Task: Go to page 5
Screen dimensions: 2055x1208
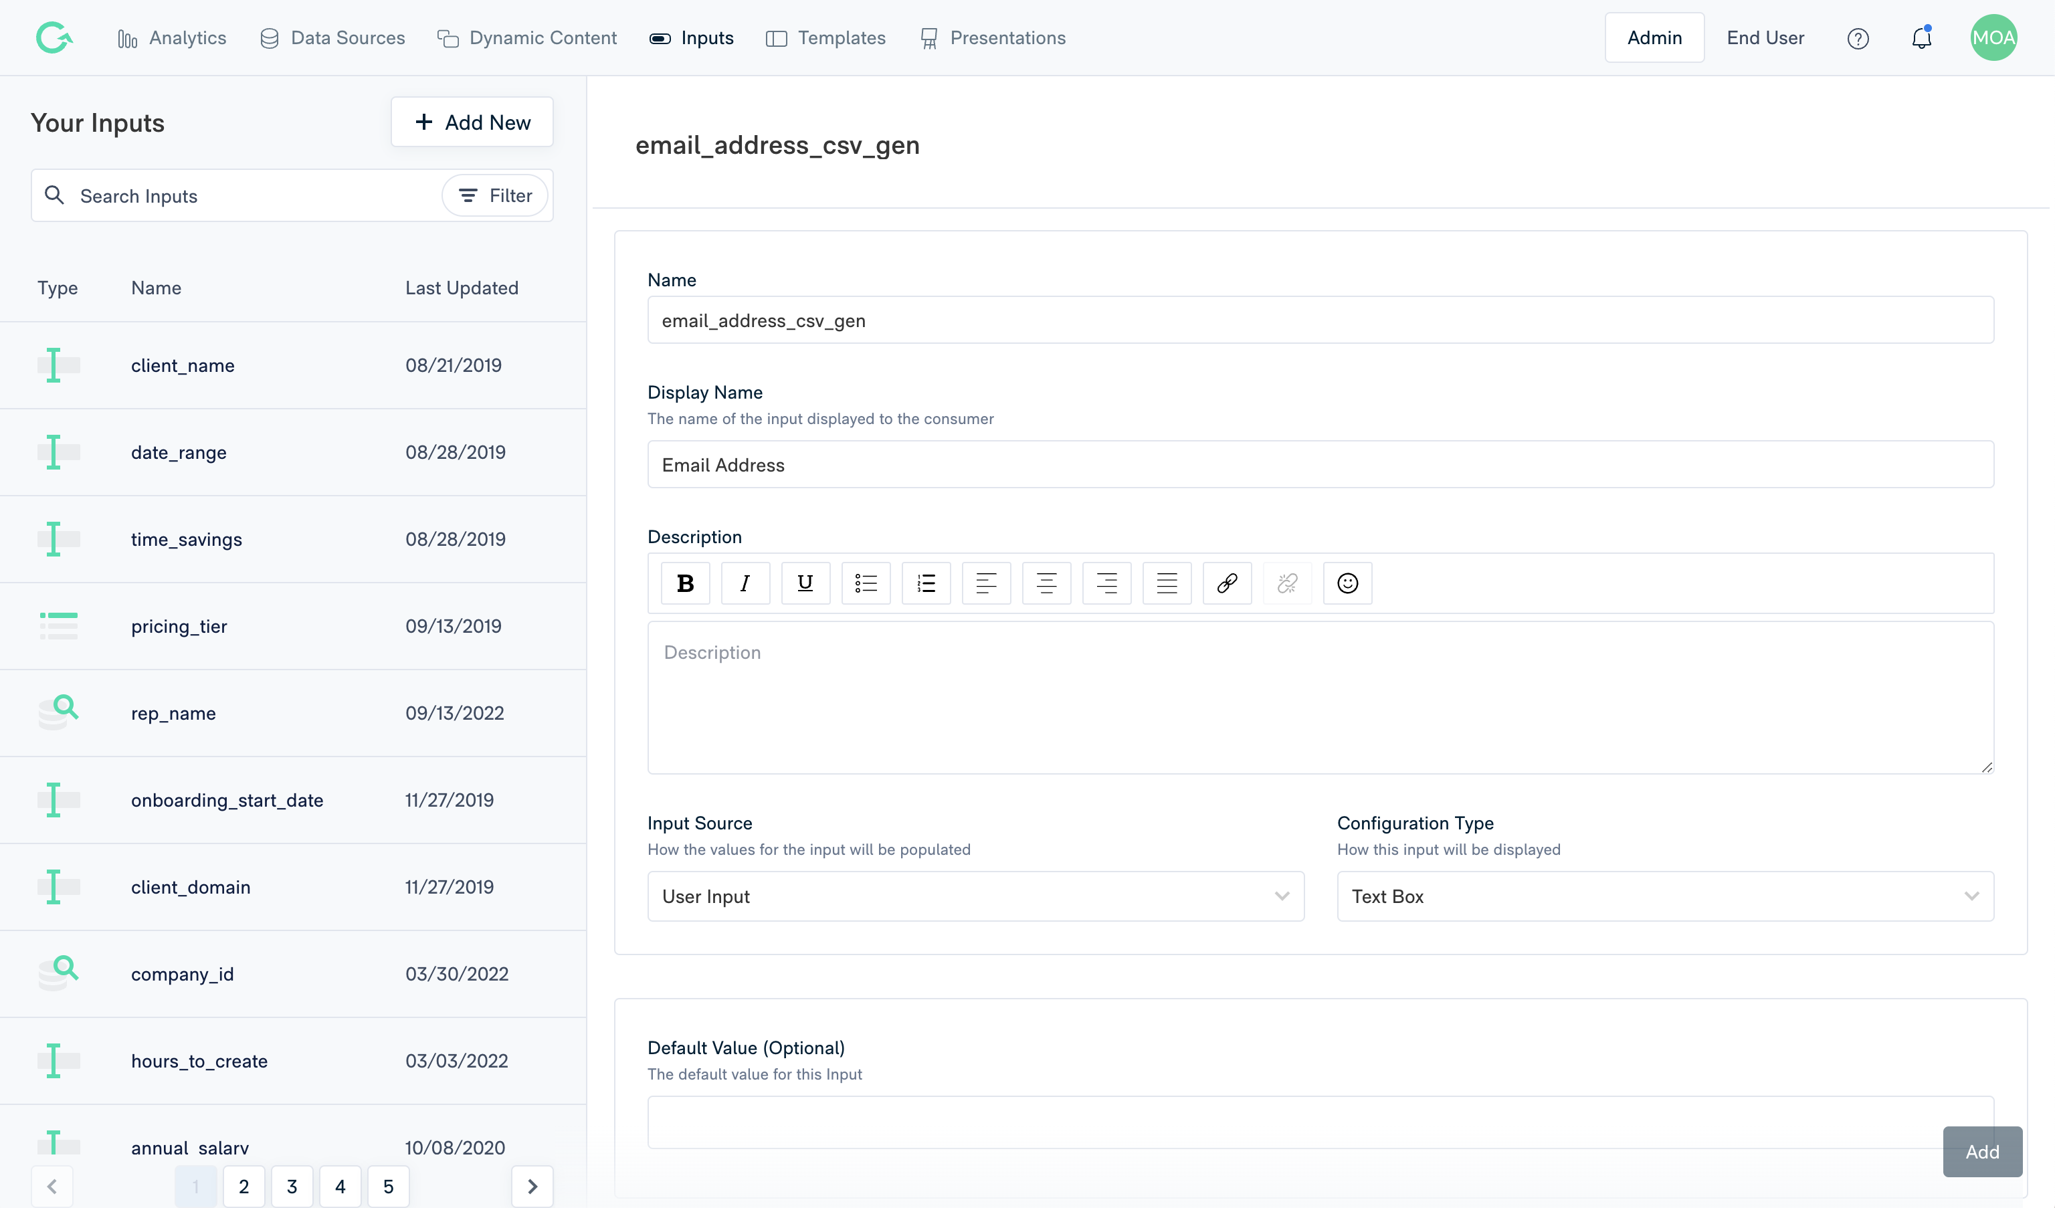Action: click(x=388, y=1186)
